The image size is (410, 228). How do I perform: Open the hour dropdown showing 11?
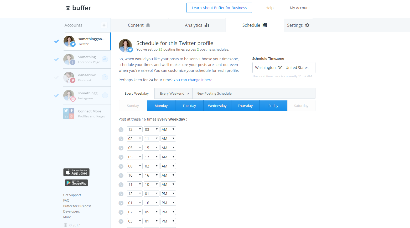point(134,184)
